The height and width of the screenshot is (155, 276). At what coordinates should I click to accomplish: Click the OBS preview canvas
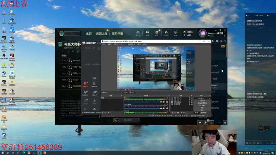156,68
